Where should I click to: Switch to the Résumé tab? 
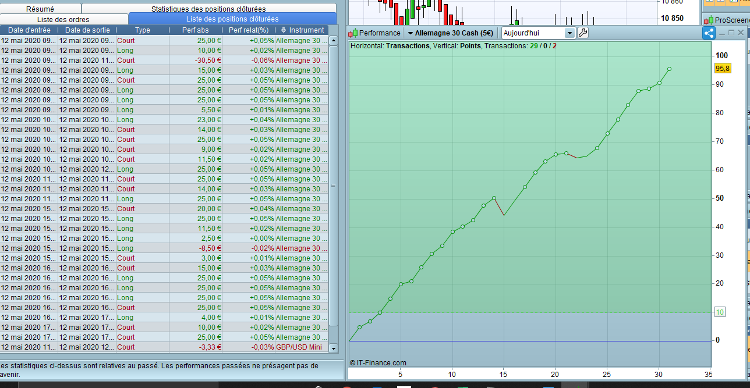pos(40,9)
